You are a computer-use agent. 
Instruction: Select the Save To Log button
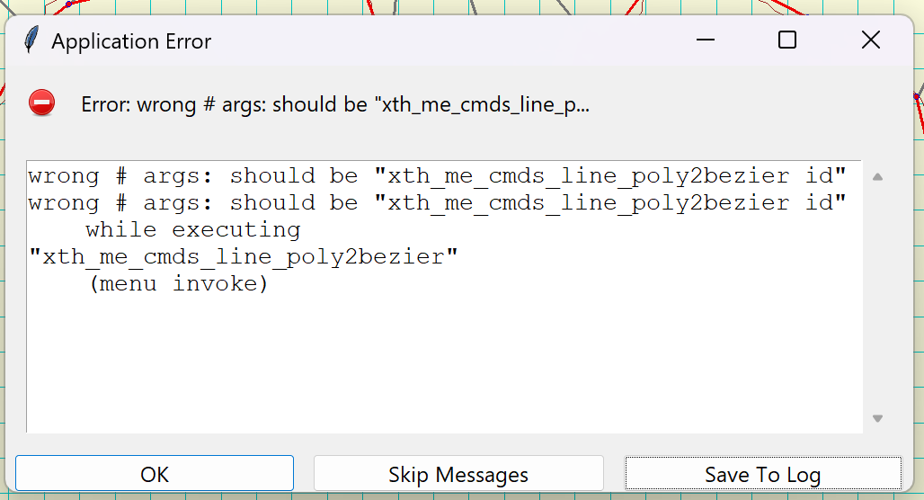[763, 473]
